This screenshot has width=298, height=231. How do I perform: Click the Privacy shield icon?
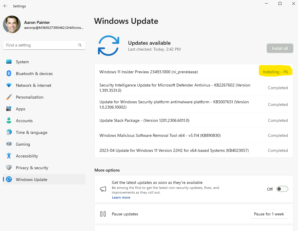click(9, 167)
